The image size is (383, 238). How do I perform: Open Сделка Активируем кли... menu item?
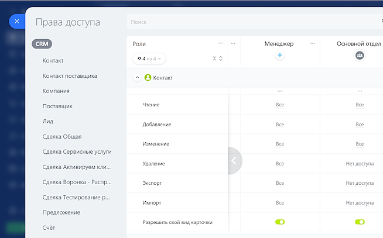tap(77, 167)
